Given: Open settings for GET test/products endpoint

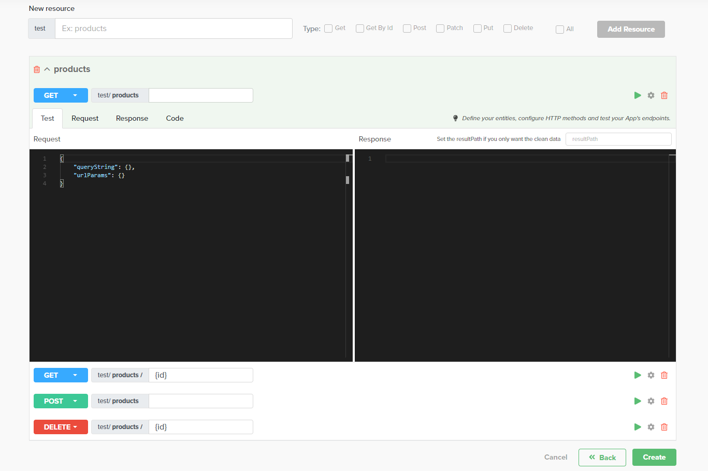Looking at the screenshot, I should pos(651,95).
